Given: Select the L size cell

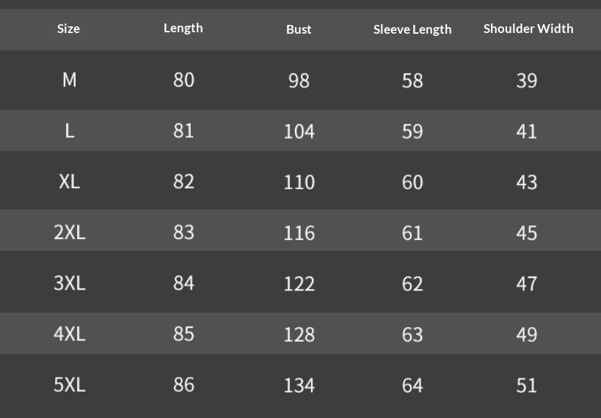Looking at the screenshot, I should pyautogui.click(x=69, y=131).
